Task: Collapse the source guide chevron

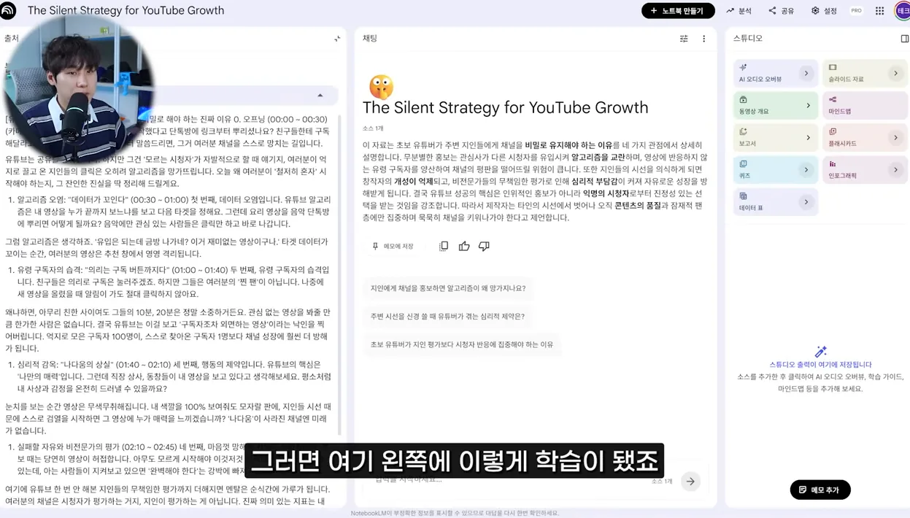Action: [320, 96]
